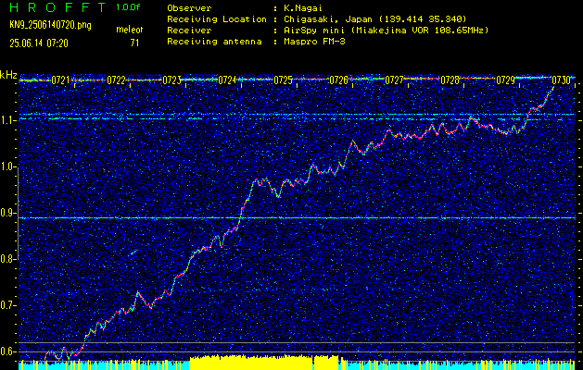Click the 0726 time marker
The height and width of the screenshot is (370, 583).
(338, 80)
